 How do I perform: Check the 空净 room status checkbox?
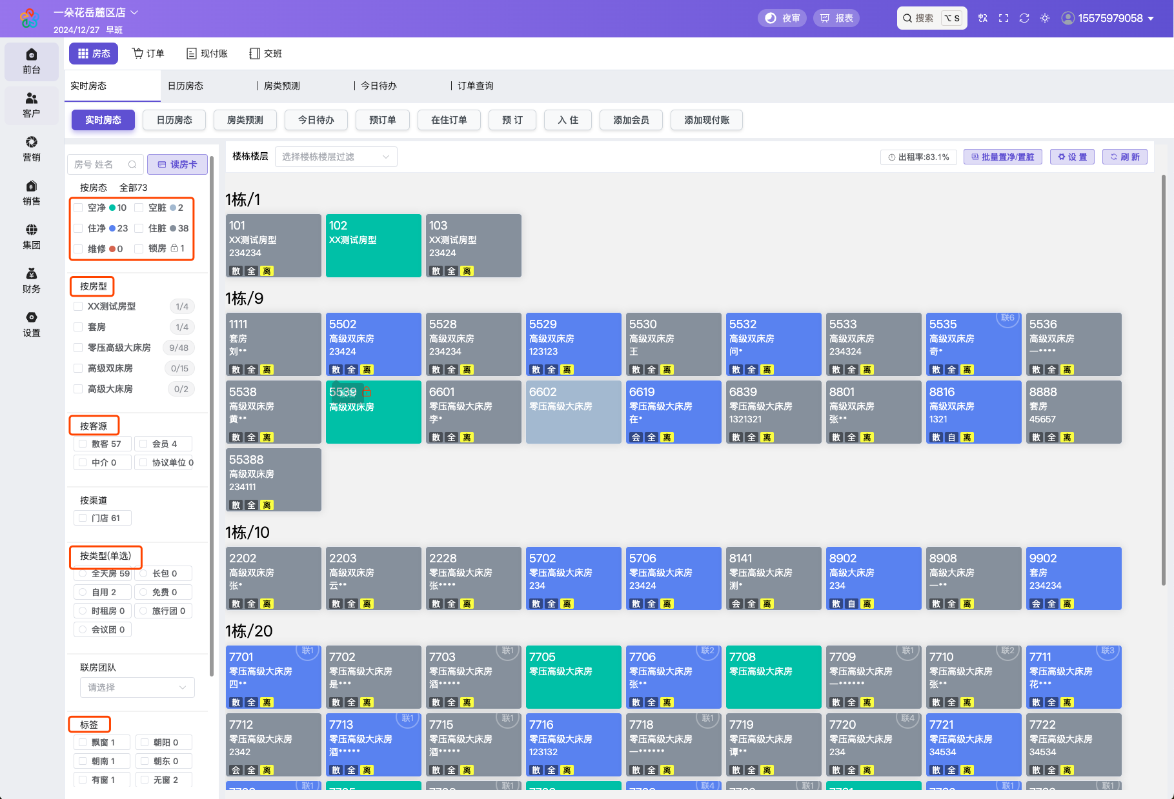[x=79, y=208]
